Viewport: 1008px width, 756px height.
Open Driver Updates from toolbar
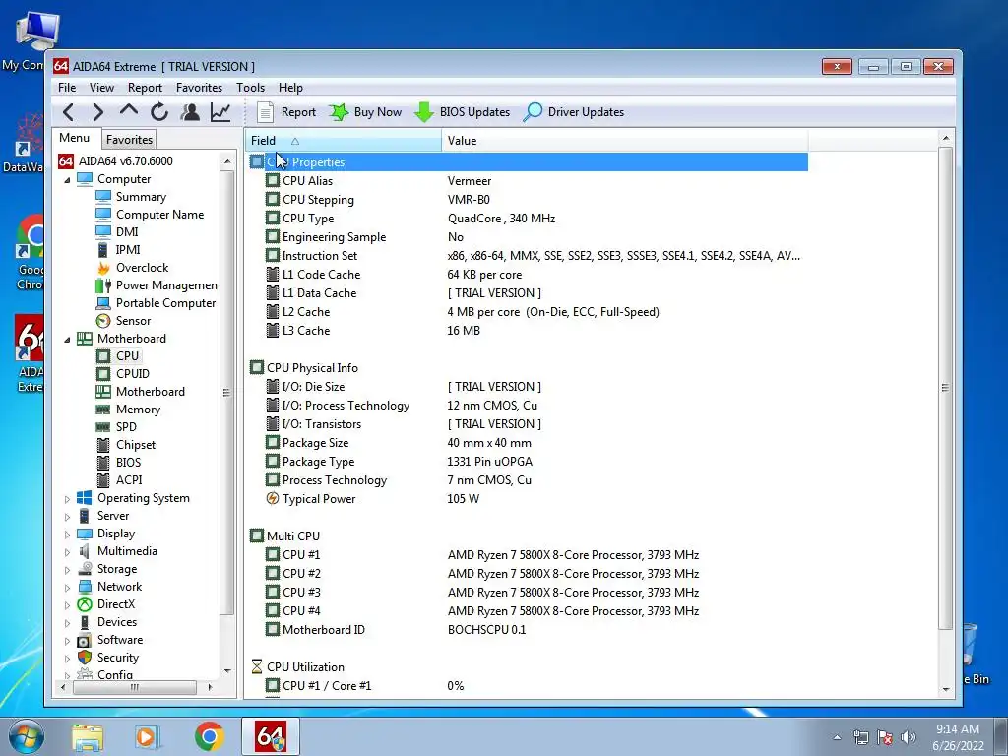click(x=574, y=112)
